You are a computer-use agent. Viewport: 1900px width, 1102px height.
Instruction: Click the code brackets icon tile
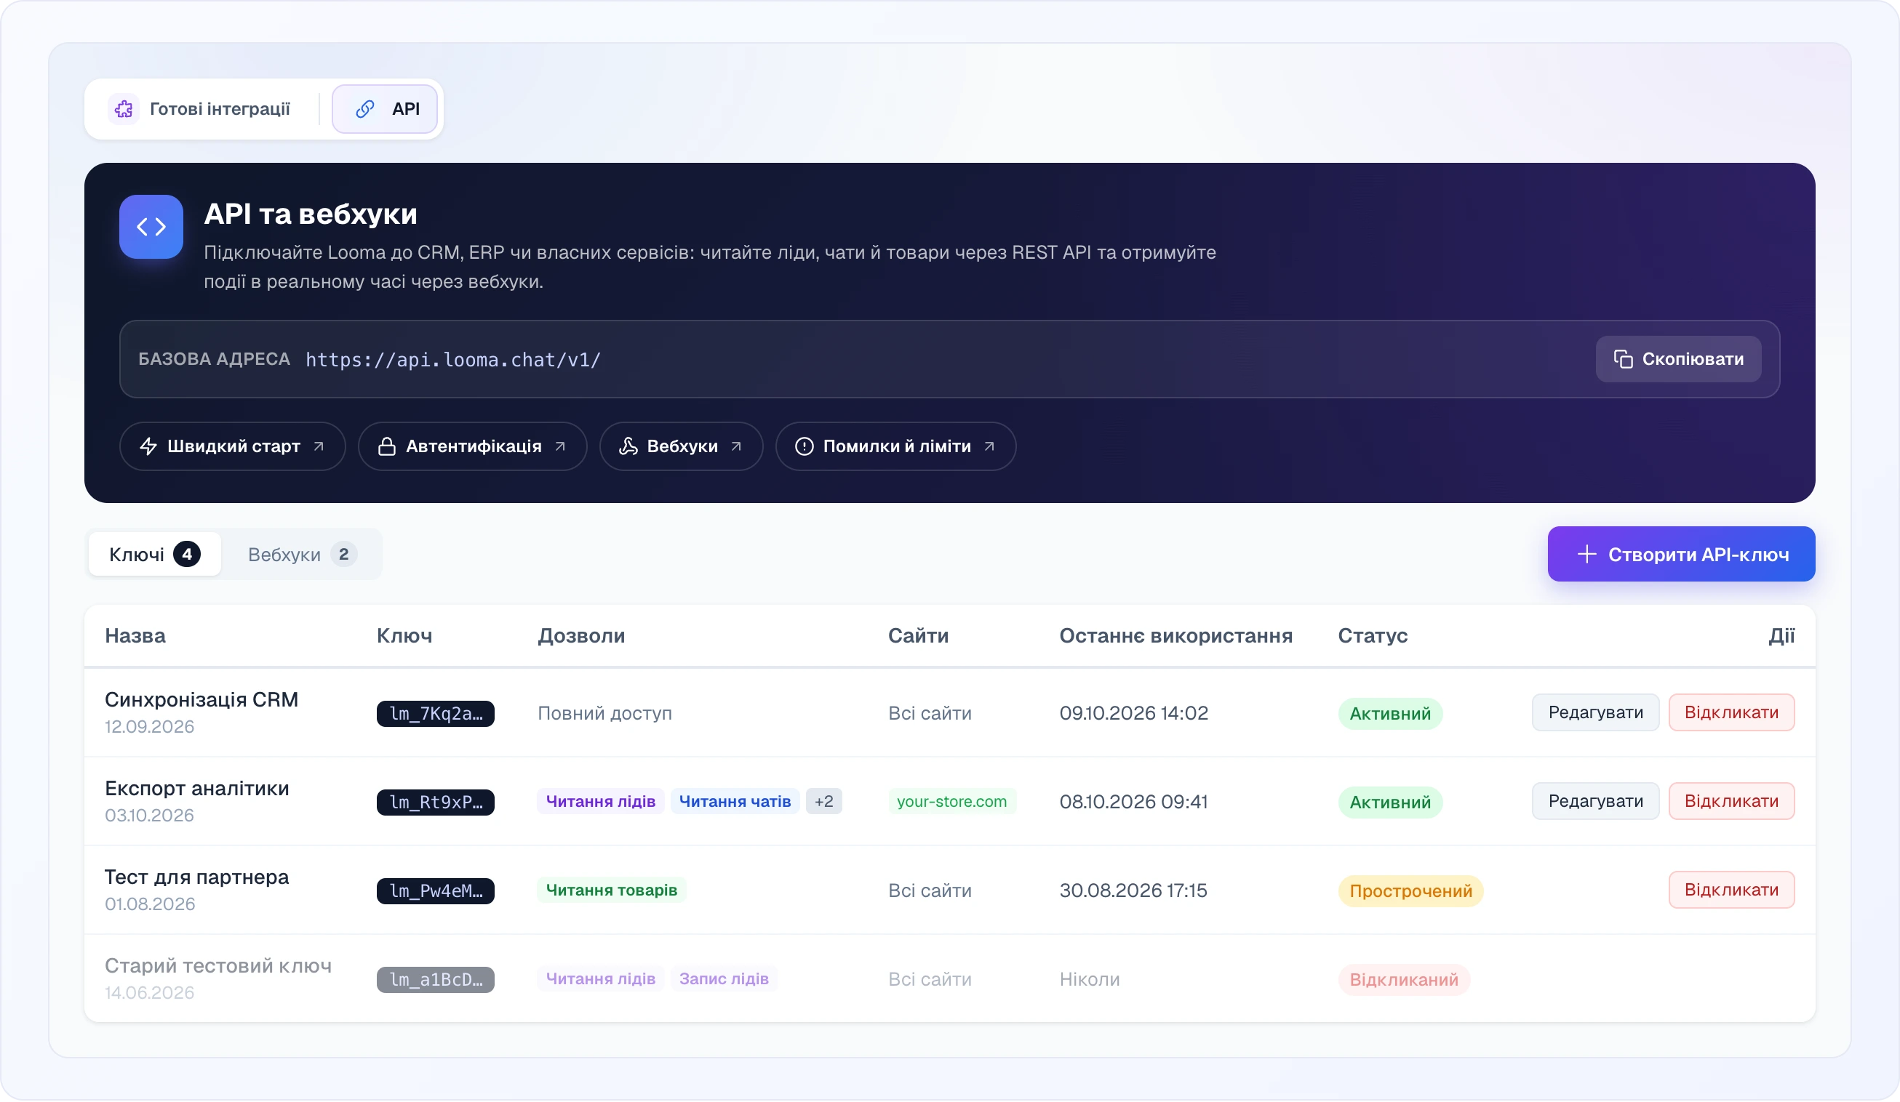[x=151, y=227]
